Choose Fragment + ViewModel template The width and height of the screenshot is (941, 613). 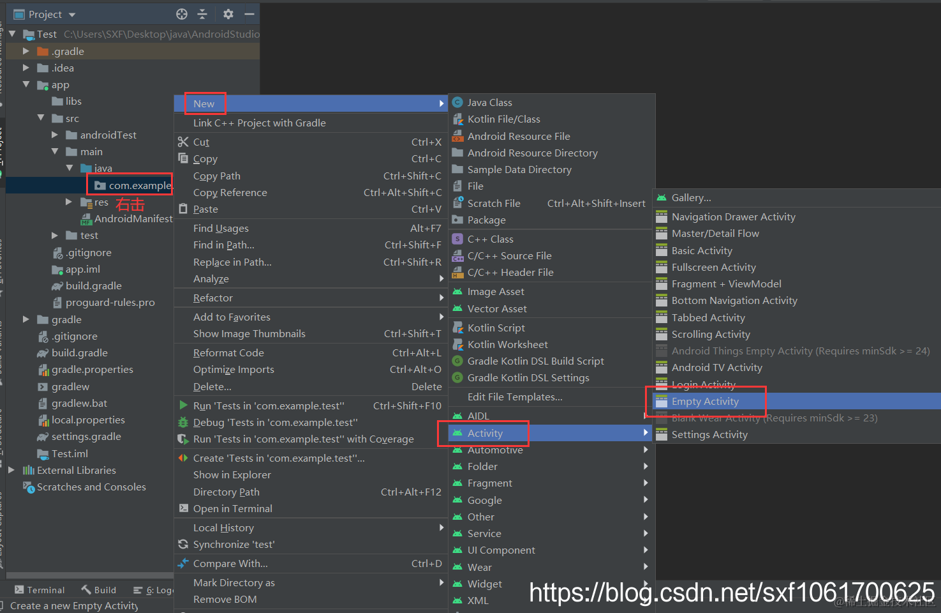click(796, 284)
